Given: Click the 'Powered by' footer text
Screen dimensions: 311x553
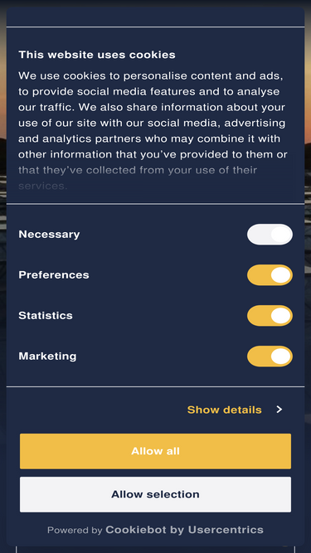Looking at the screenshot, I should coord(75,530).
